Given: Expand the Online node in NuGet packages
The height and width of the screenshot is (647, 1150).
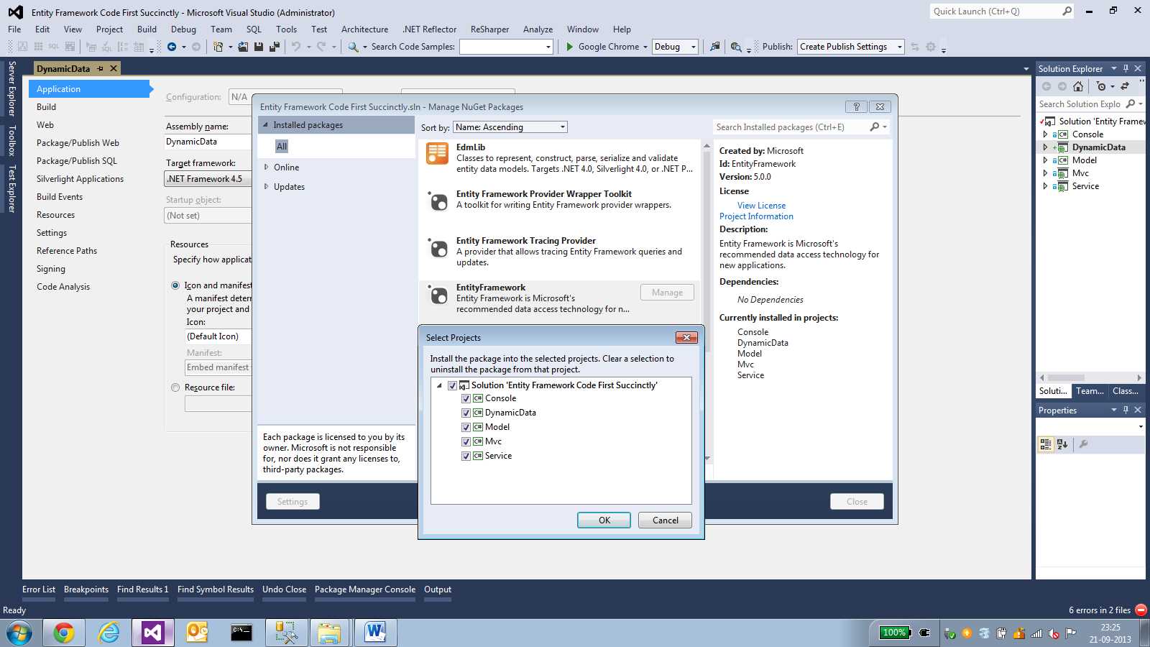Looking at the screenshot, I should pyautogui.click(x=266, y=167).
